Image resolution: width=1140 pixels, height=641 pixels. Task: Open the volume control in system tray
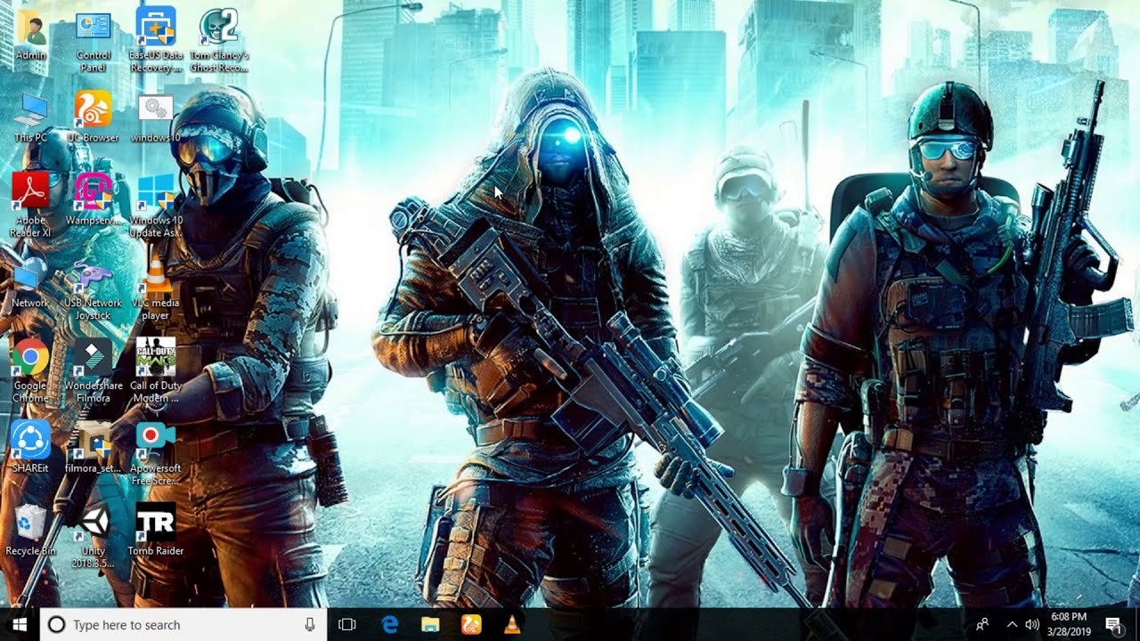point(1032,625)
